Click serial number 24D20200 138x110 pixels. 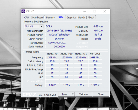pyautogui.click(x=59, y=47)
